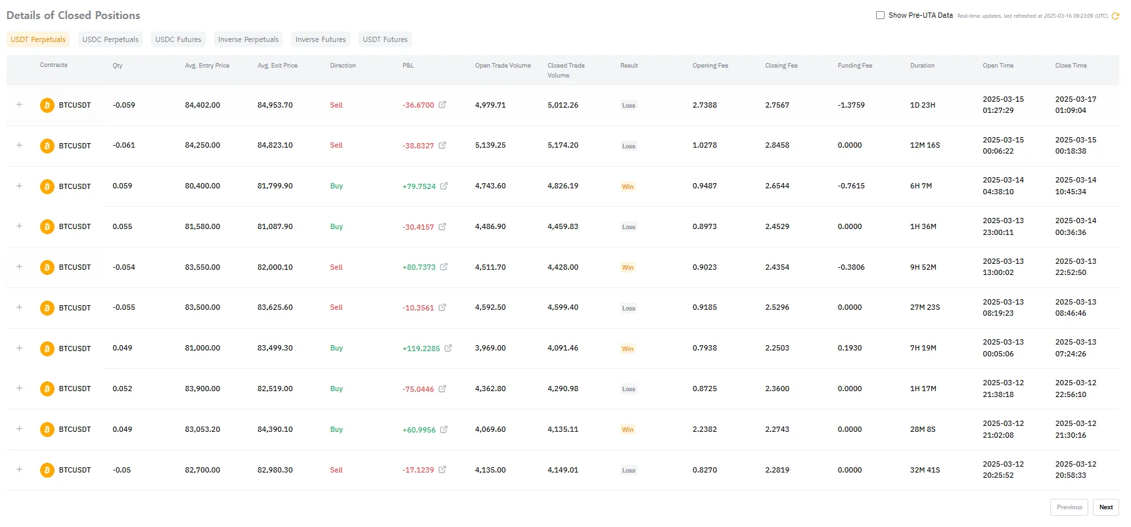This screenshot has width=1131, height=527.
Task: Click the Previous page button
Action: pyautogui.click(x=1069, y=507)
